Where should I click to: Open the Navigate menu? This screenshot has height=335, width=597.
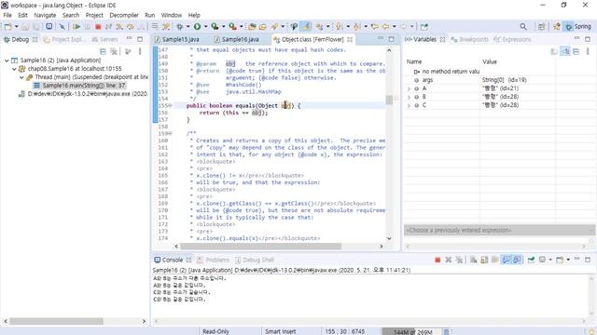pos(45,15)
